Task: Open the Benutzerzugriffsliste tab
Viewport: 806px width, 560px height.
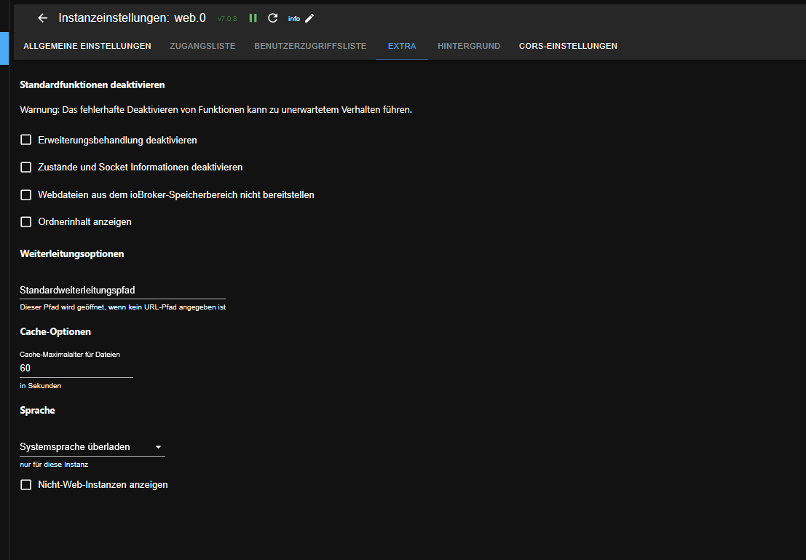Action: coord(310,46)
